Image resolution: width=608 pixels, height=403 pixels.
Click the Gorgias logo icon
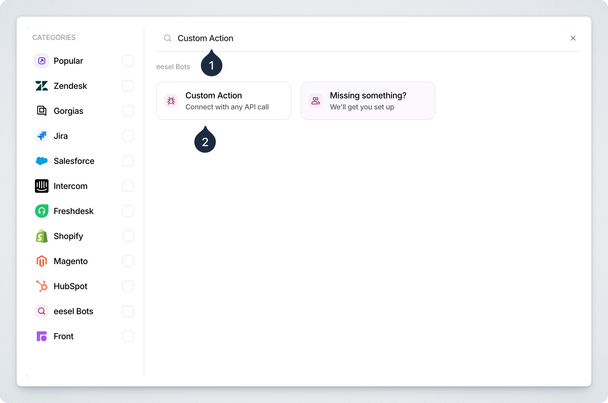tap(42, 111)
